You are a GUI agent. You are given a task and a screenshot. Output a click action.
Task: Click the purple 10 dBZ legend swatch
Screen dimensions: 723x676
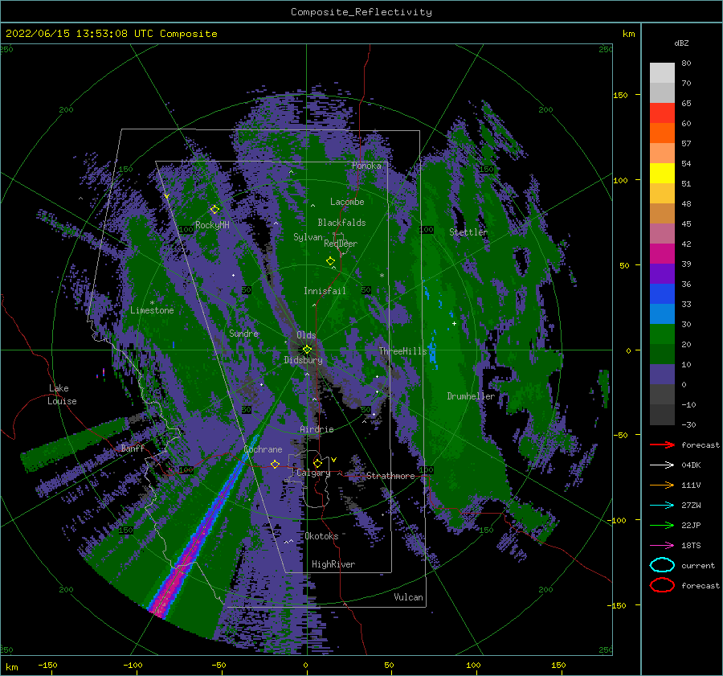click(662, 375)
